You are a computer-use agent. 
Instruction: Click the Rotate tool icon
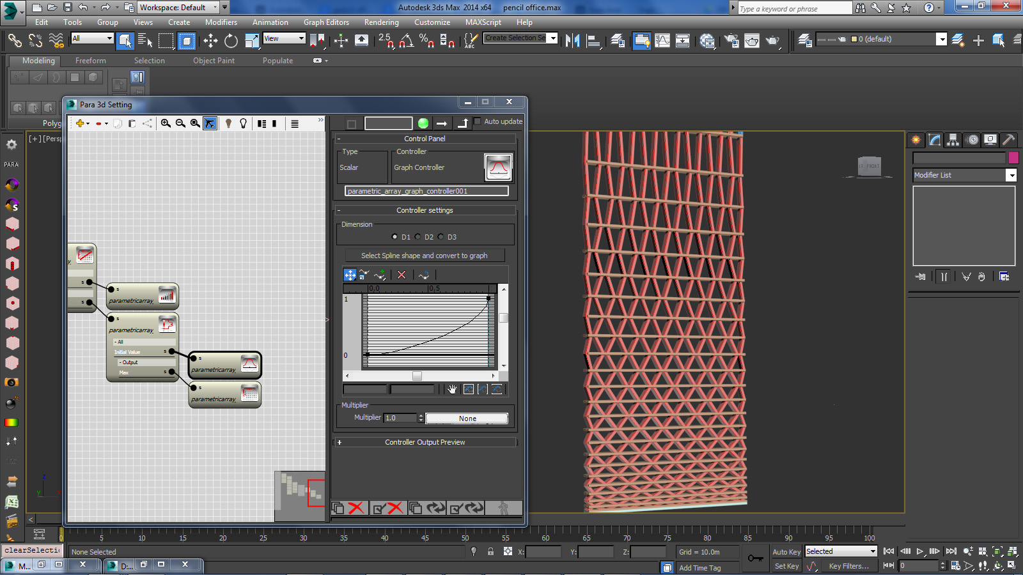(231, 41)
